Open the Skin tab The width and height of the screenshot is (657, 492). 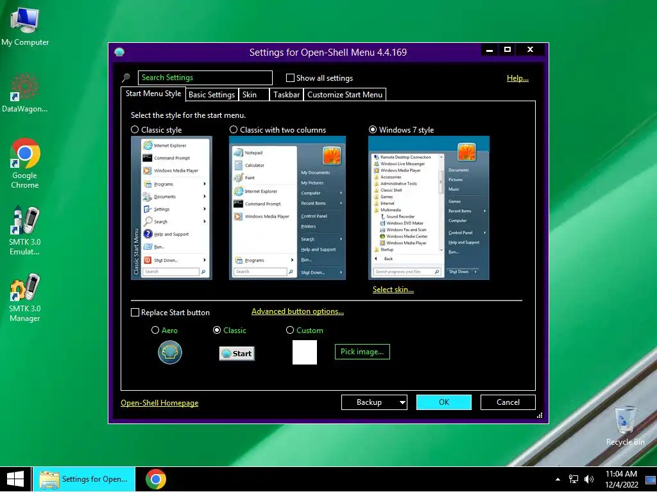254,95
